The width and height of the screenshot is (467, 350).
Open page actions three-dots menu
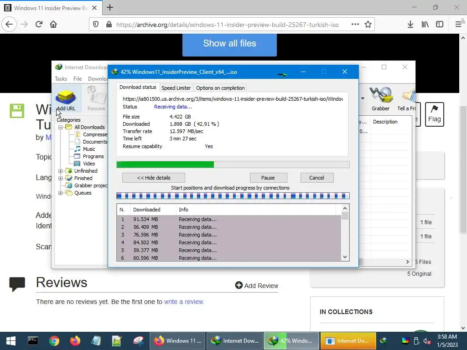tap(355, 25)
